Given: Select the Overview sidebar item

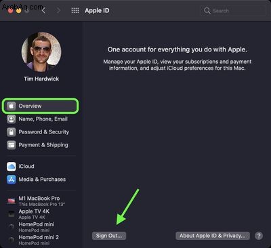Looking at the screenshot, I should click(x=41, y=106).
